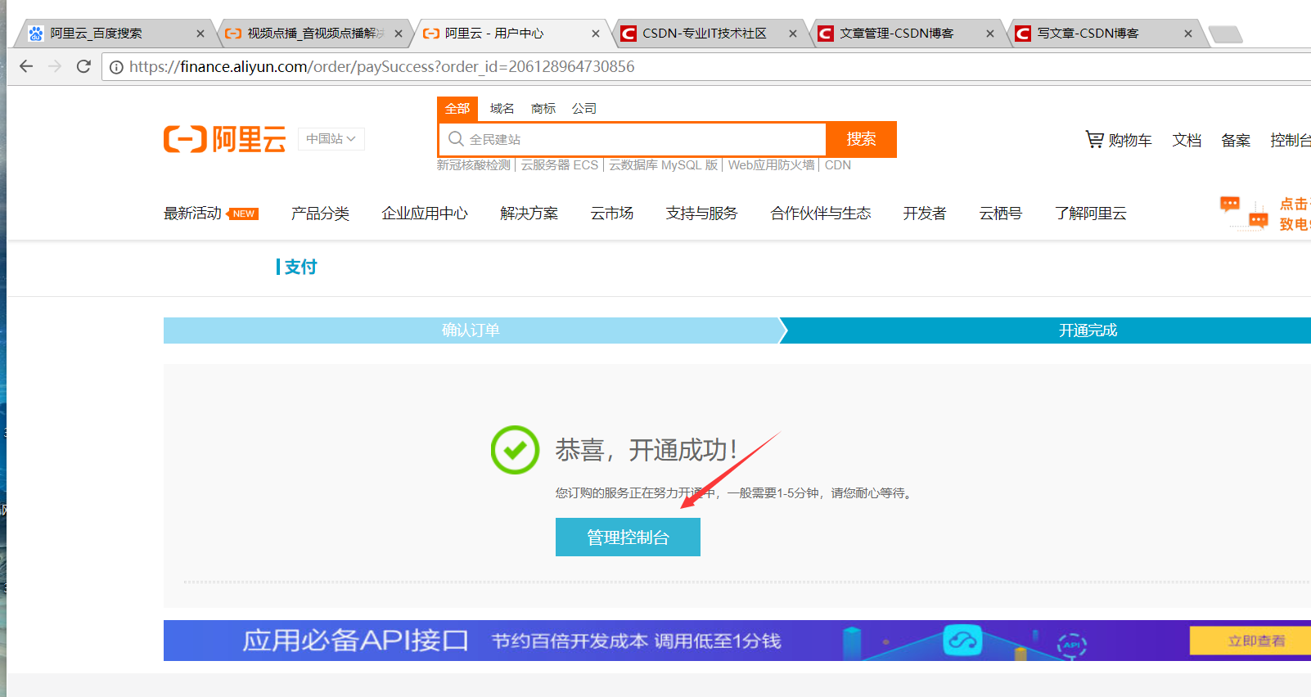Open 云市场 menu
1311x697 pixels.
pyautogui.click(x=612, y=214)
